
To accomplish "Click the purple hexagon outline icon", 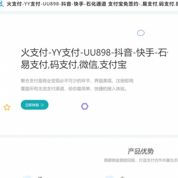I will pos(85,106).
